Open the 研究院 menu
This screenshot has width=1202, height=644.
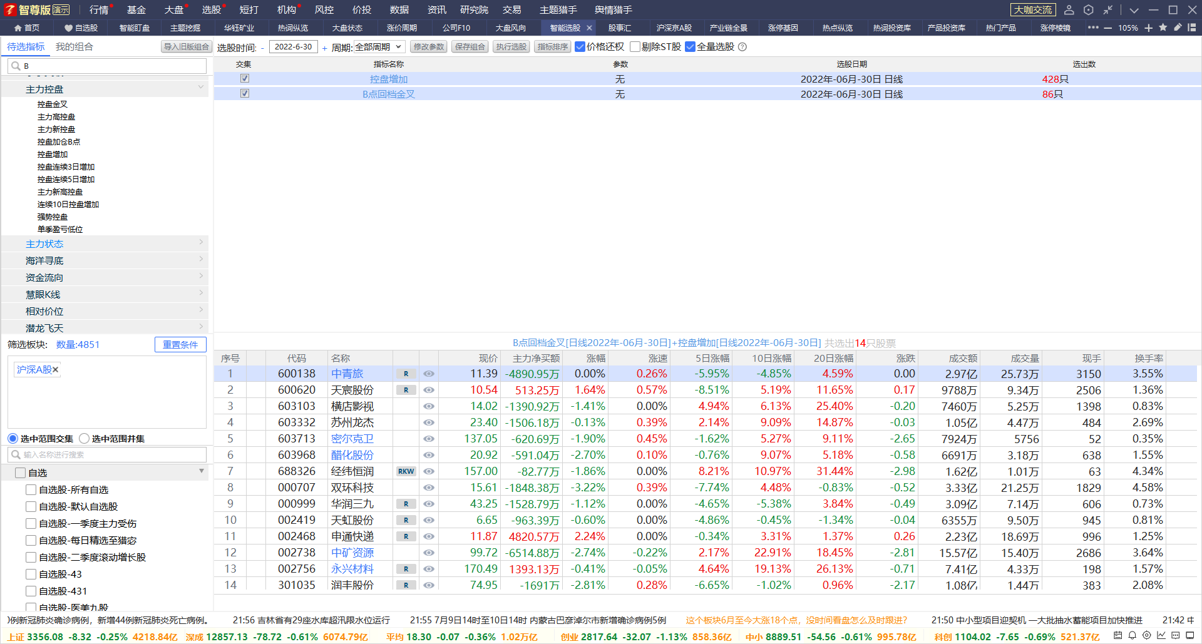coord(474,10)
